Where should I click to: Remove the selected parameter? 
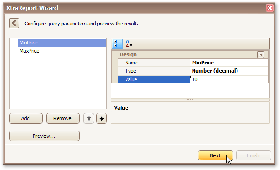coord(63,118)
